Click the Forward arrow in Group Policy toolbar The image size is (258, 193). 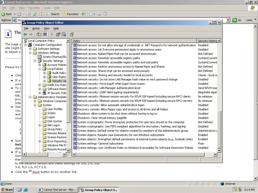click(x=31, y=34)
